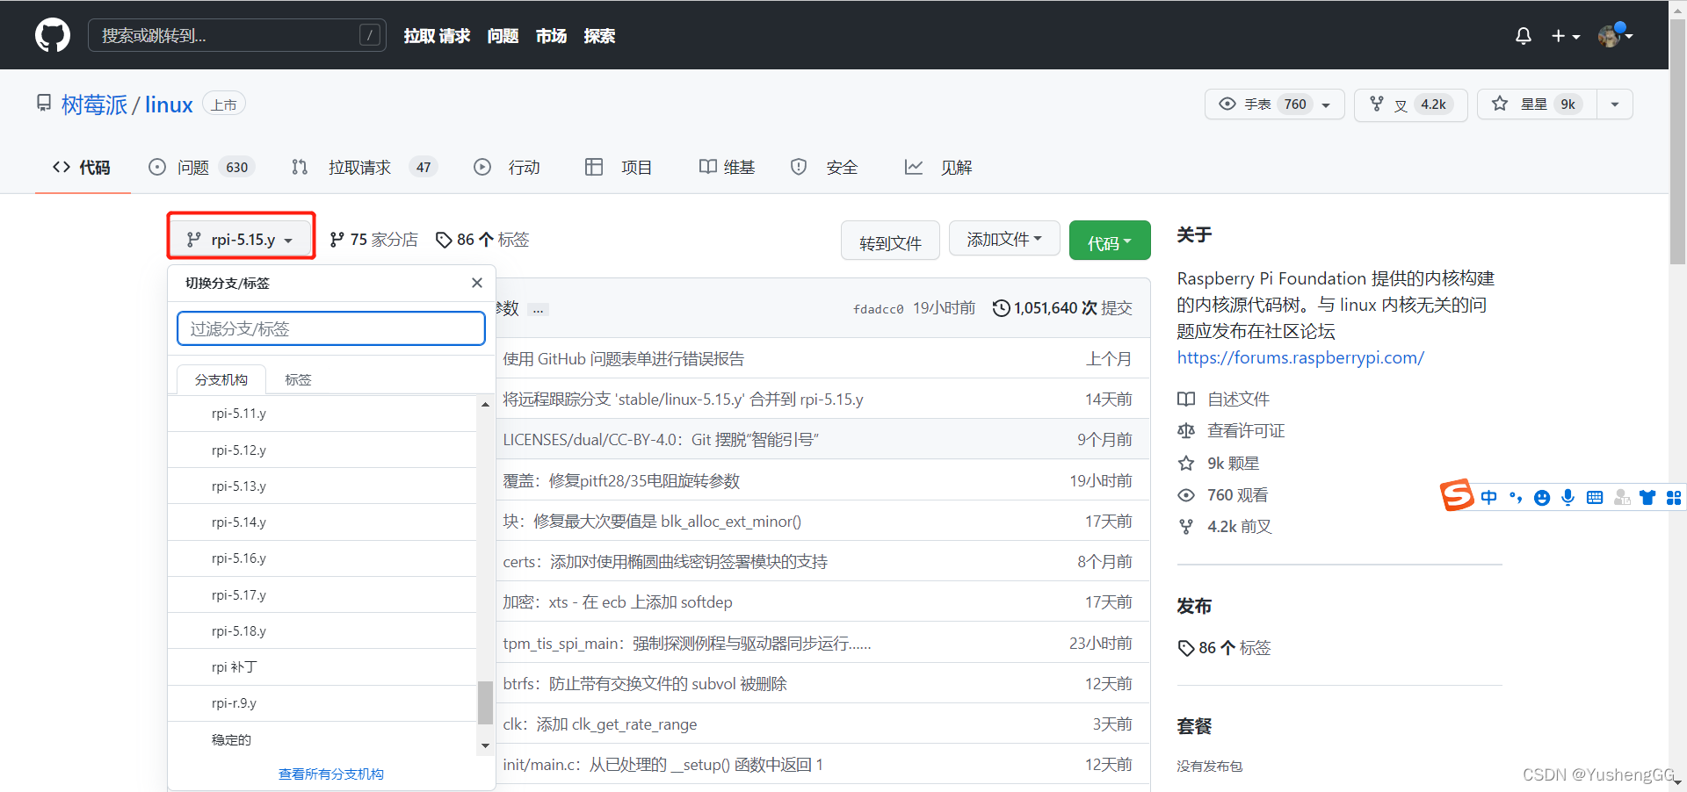Viewport: 1687px width, 792px height.
Task: Click the fork button
Action: pos(1410,104)
